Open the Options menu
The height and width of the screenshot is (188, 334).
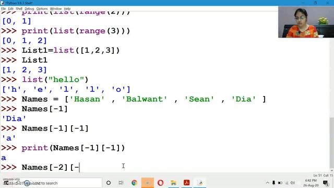click(42, 9)
